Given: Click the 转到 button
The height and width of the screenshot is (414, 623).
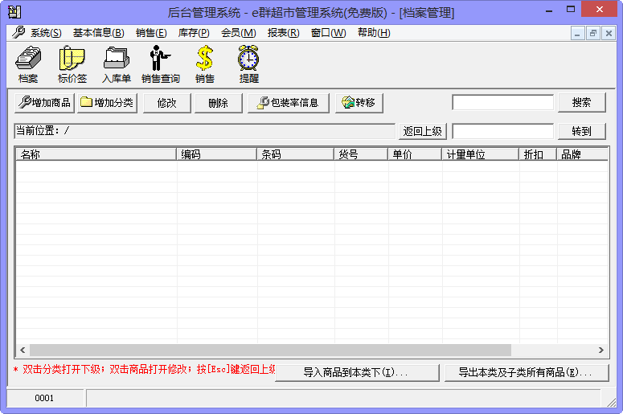Looking at the screenshot, I should point(582,131).
